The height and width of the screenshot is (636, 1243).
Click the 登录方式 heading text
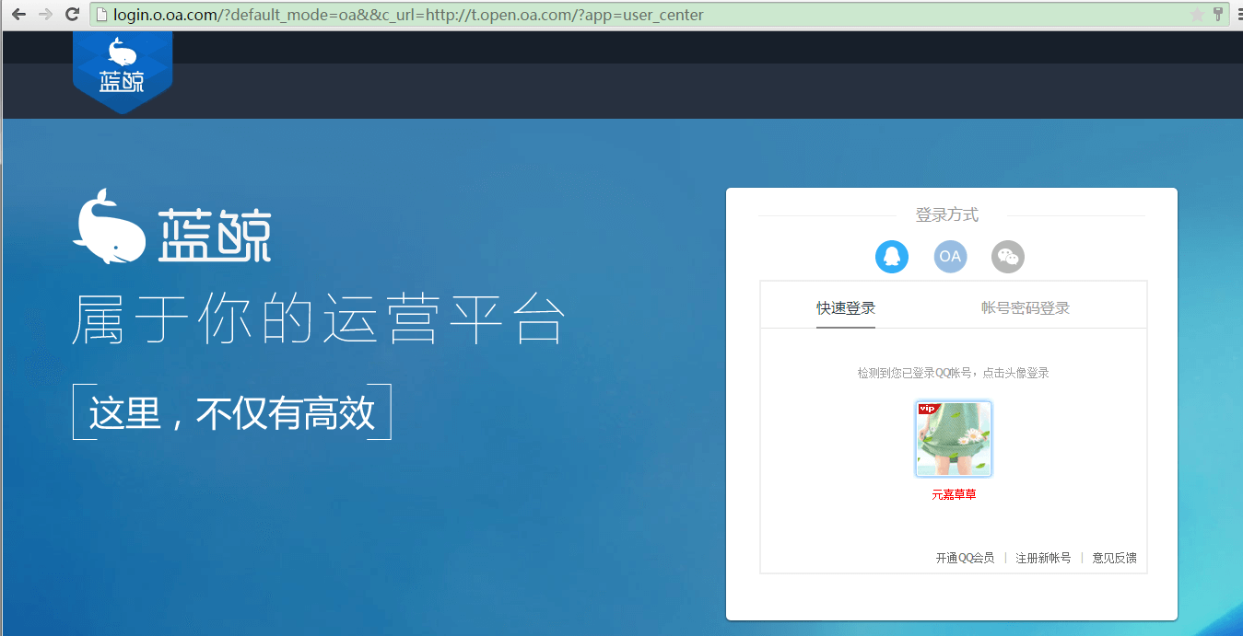[x=947, y=215]
